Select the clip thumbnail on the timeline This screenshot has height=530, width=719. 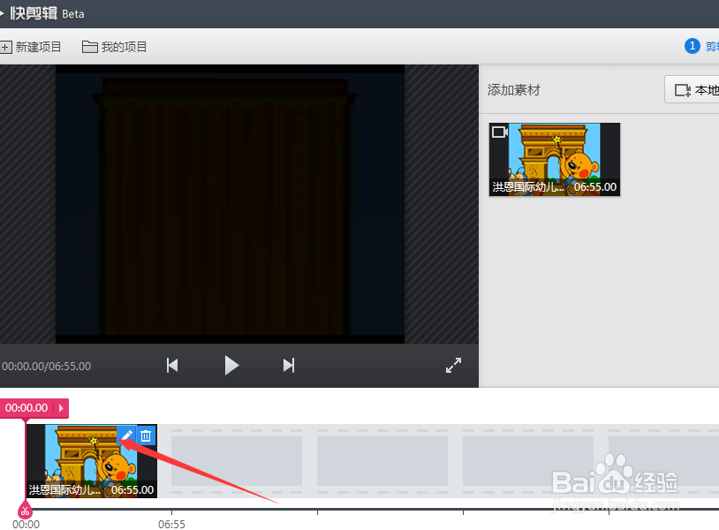92,461
